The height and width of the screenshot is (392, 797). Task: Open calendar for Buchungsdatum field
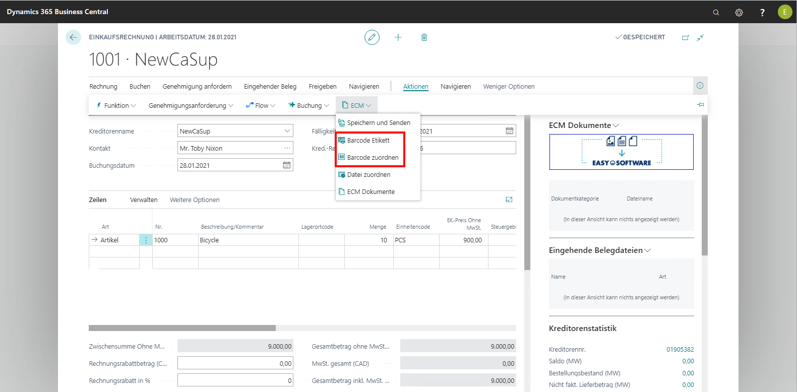[x=287, y=165]
